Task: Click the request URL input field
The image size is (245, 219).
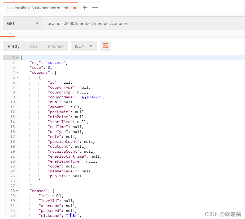Action: (144, 24)
